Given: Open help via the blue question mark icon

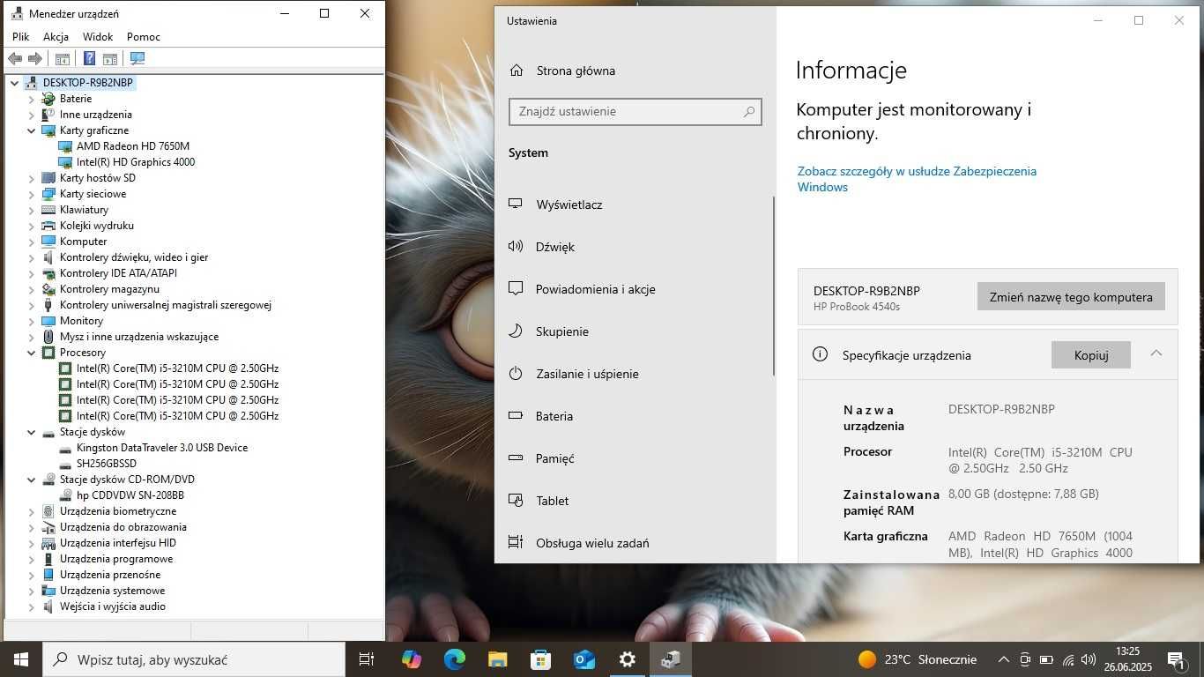Looking at the screenshot, I should 89,59.
